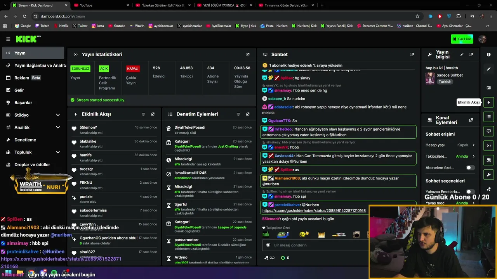Viewport: 497px width, 279px height.
Task: Open a new browser tab
Action: click(322, 5)
